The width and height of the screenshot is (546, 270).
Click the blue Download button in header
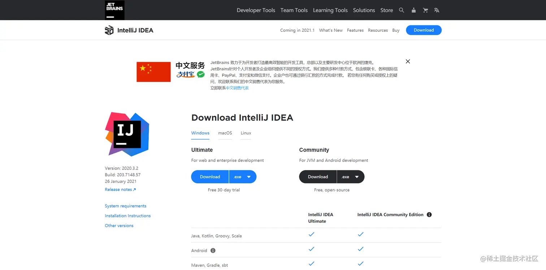[x=424, y=30]
